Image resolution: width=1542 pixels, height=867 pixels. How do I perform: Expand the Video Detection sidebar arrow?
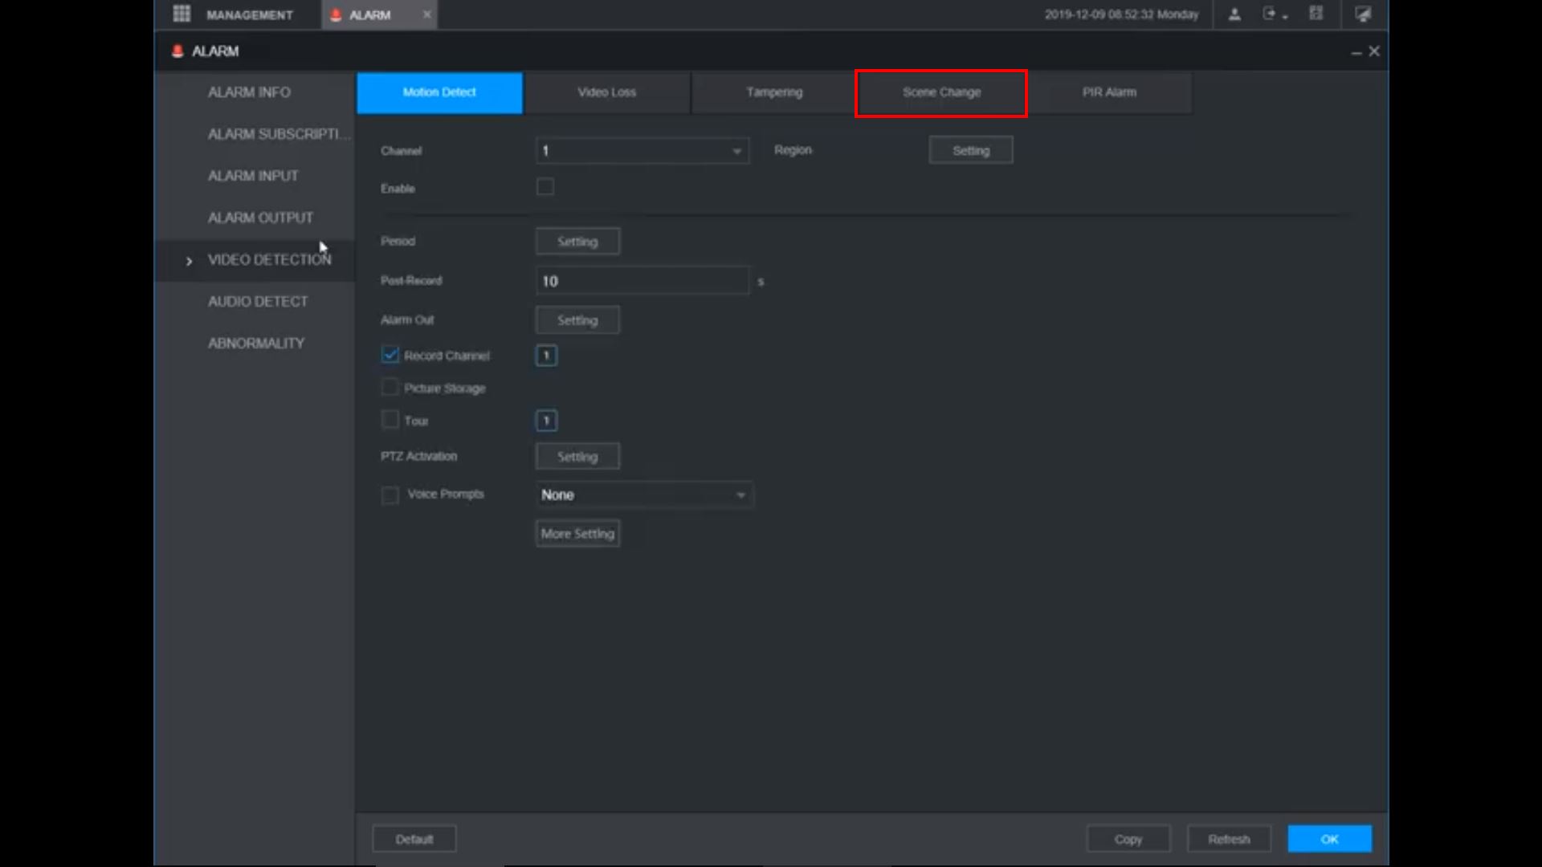[189, 261]
